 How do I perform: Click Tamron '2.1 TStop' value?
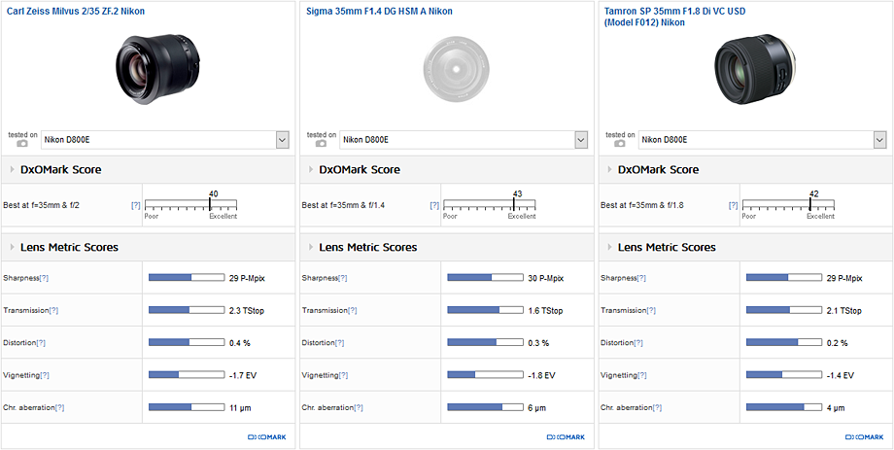tap(844, 310)
